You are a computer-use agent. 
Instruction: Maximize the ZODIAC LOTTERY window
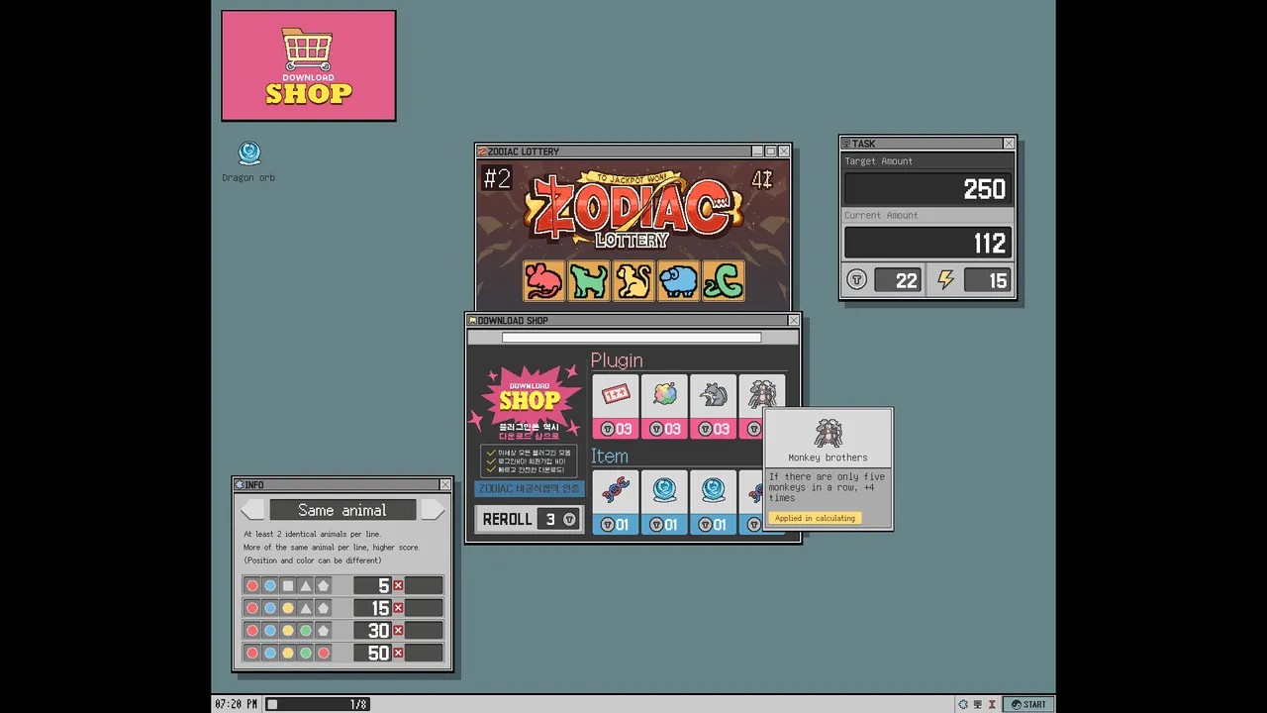coord(771,152)
